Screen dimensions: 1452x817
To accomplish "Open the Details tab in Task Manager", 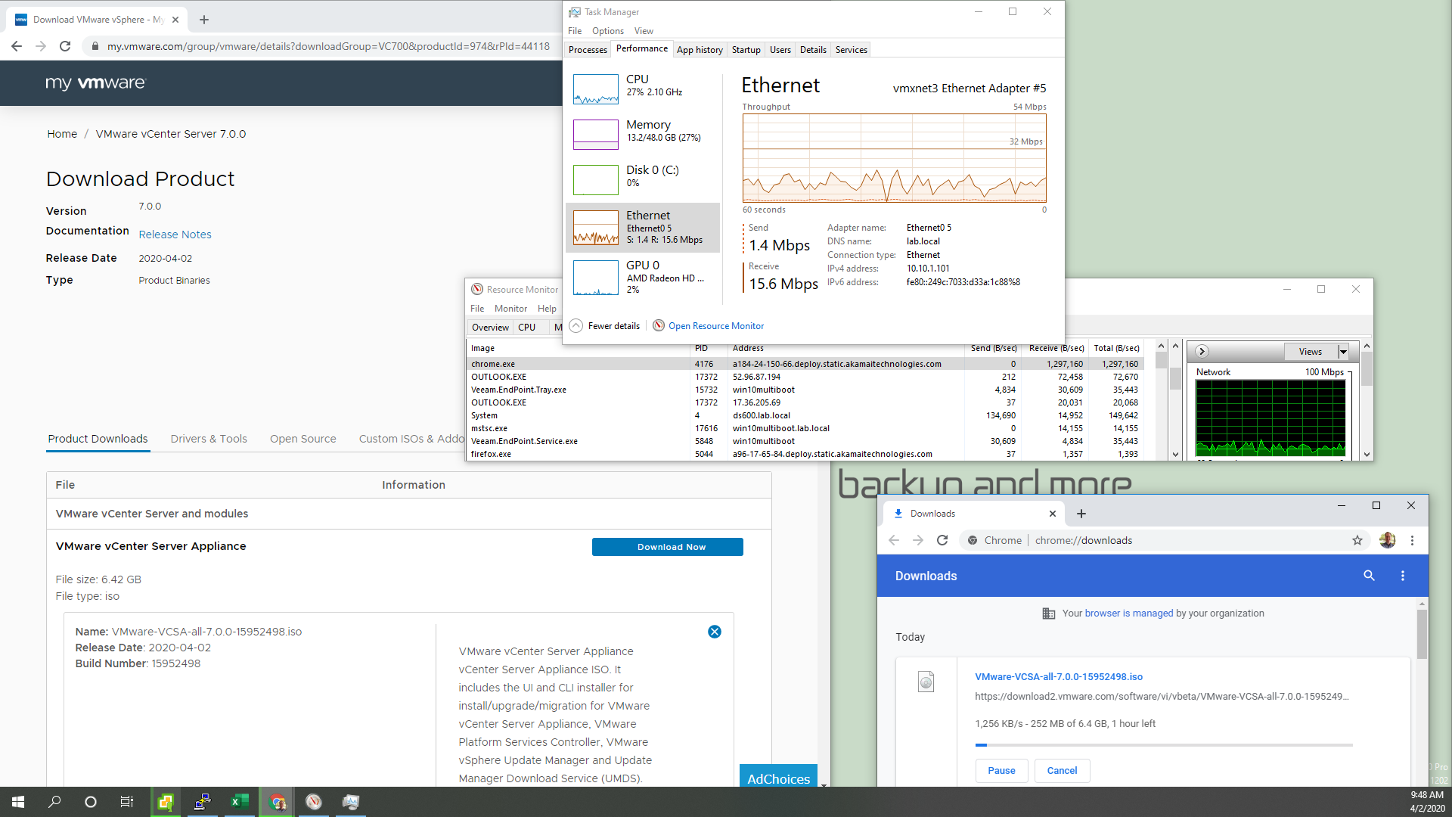I will pyautogui.click(x=813, y=50).
